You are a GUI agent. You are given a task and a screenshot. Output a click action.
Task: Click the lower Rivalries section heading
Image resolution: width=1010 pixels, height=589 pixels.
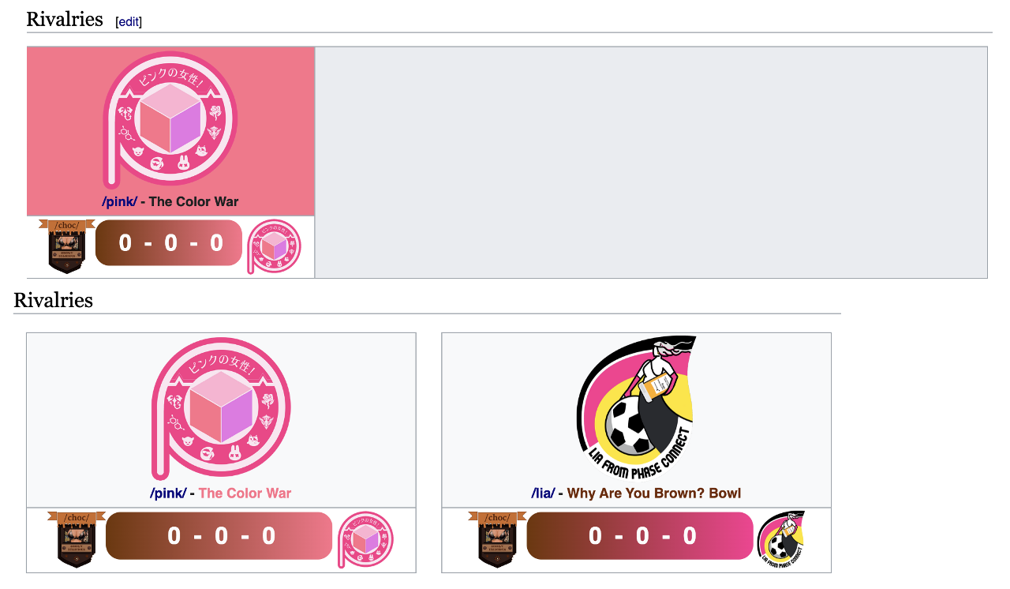pyautogui.click(x=53, y=301)
